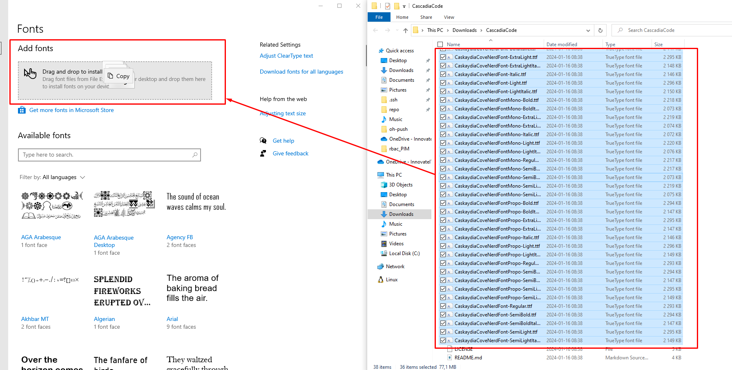Click the Forward arrow in File Explorer
732x370 pixels.
click(x=387, y=30)
